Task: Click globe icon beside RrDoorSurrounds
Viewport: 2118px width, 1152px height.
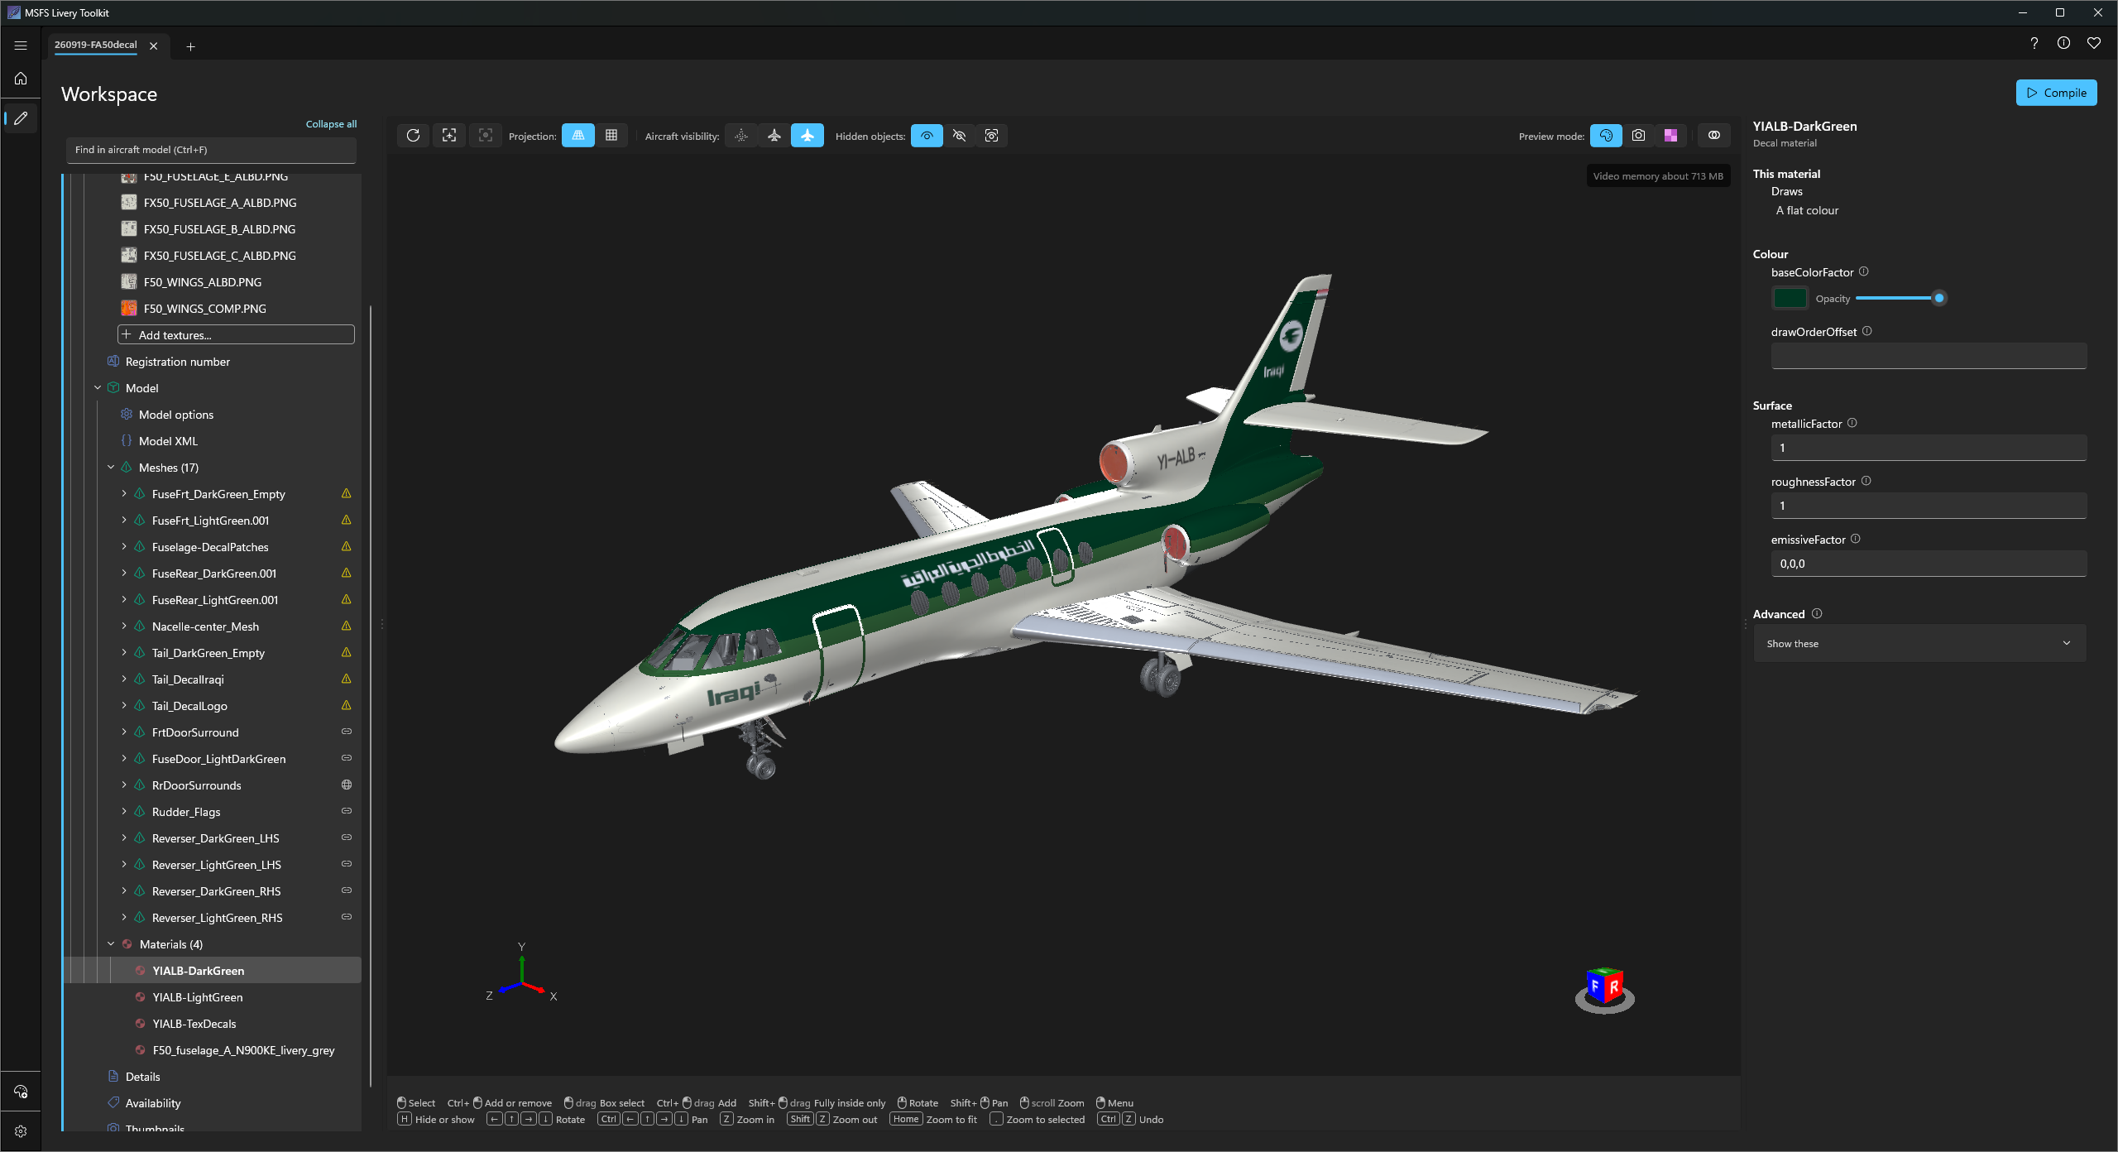Action: (347, 785)
